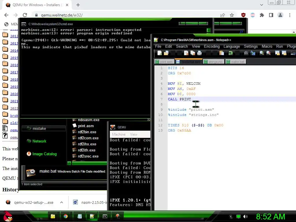Viewport: 296px width, 222px height.
Task: Click the Print icon in Notepad++ toolbar
Action: pos(199,53)
